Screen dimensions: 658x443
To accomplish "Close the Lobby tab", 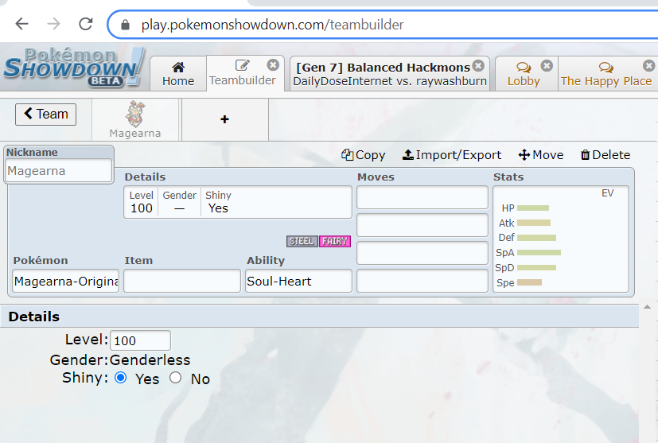I will pyautogui.click(x=547, y=65).
